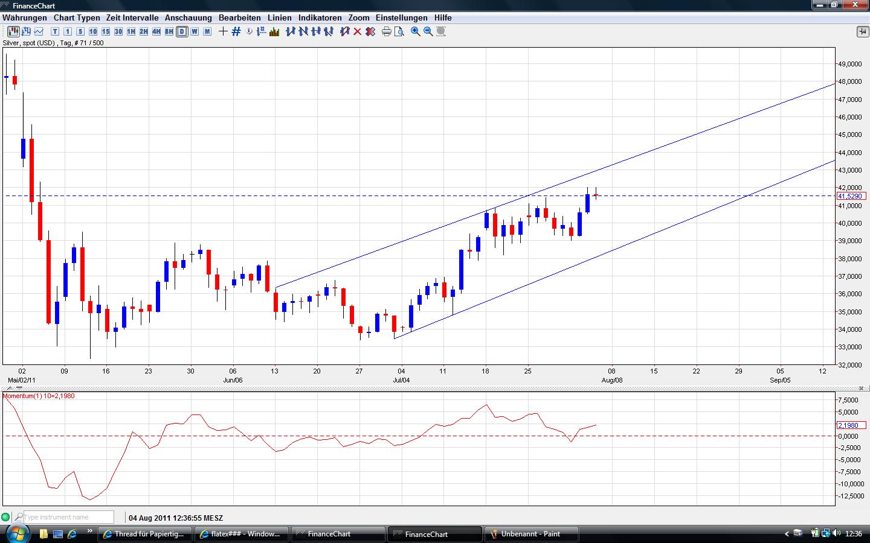
Task: Click the printer icon
Action: tap(387, 31)
